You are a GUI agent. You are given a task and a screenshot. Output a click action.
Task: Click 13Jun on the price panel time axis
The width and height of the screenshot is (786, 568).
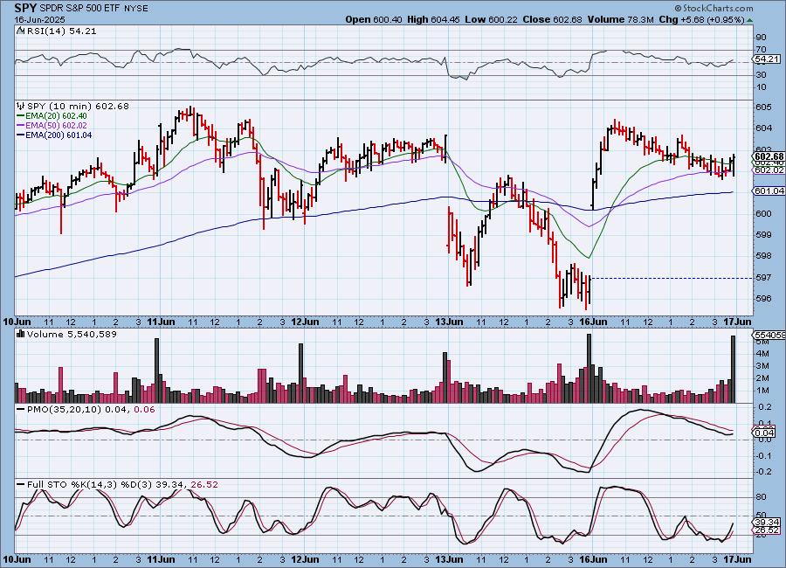pyautogui.click(x=449, y=322)
